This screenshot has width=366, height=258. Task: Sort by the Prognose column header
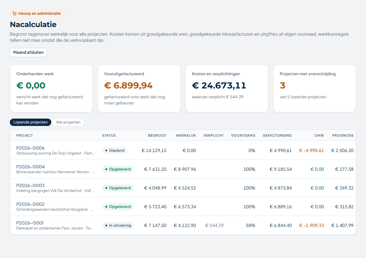point(343,135)
